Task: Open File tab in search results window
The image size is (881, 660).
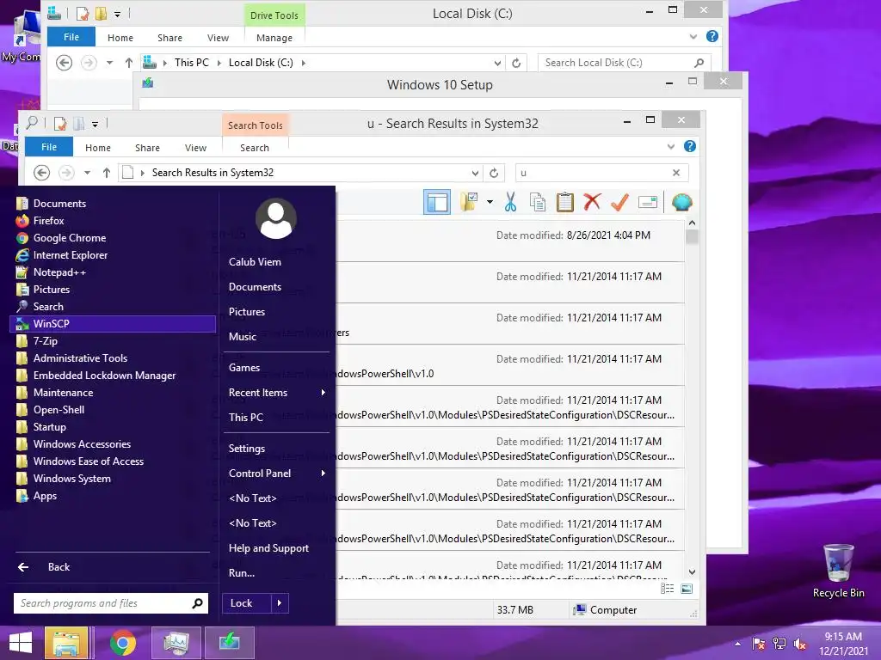Action: [49, 147]
